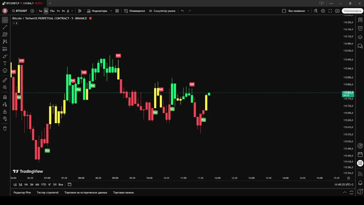364x205 pixels.
Task: Open dropdown arrow next to Без названия
Action: pyautogui.click(x=308, y=11)
